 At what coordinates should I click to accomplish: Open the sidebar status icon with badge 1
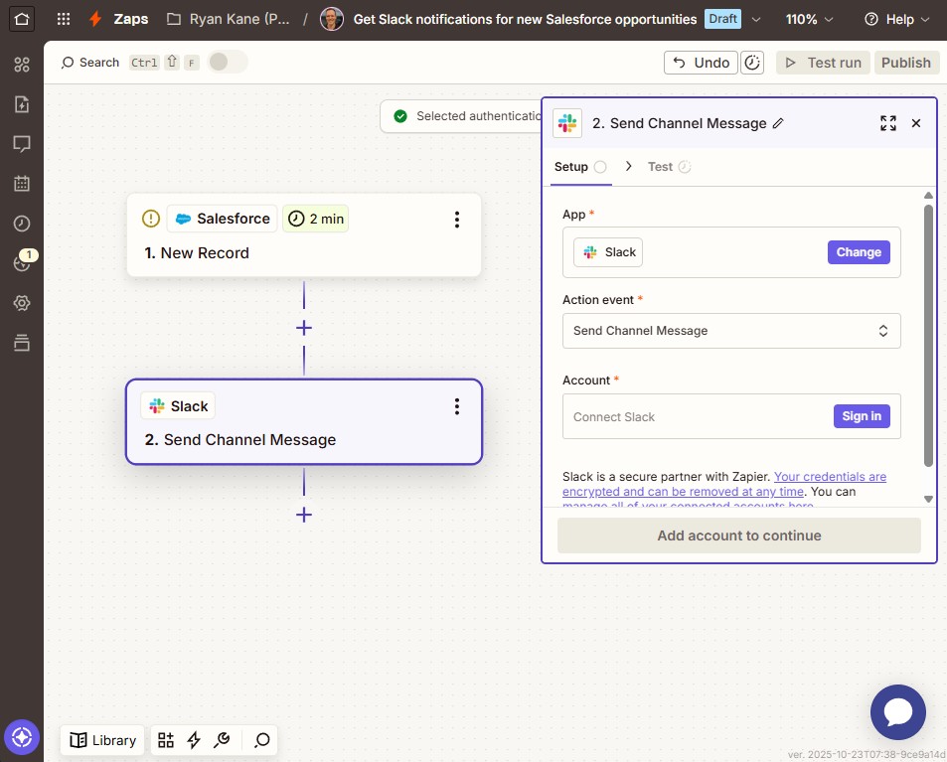22,262
